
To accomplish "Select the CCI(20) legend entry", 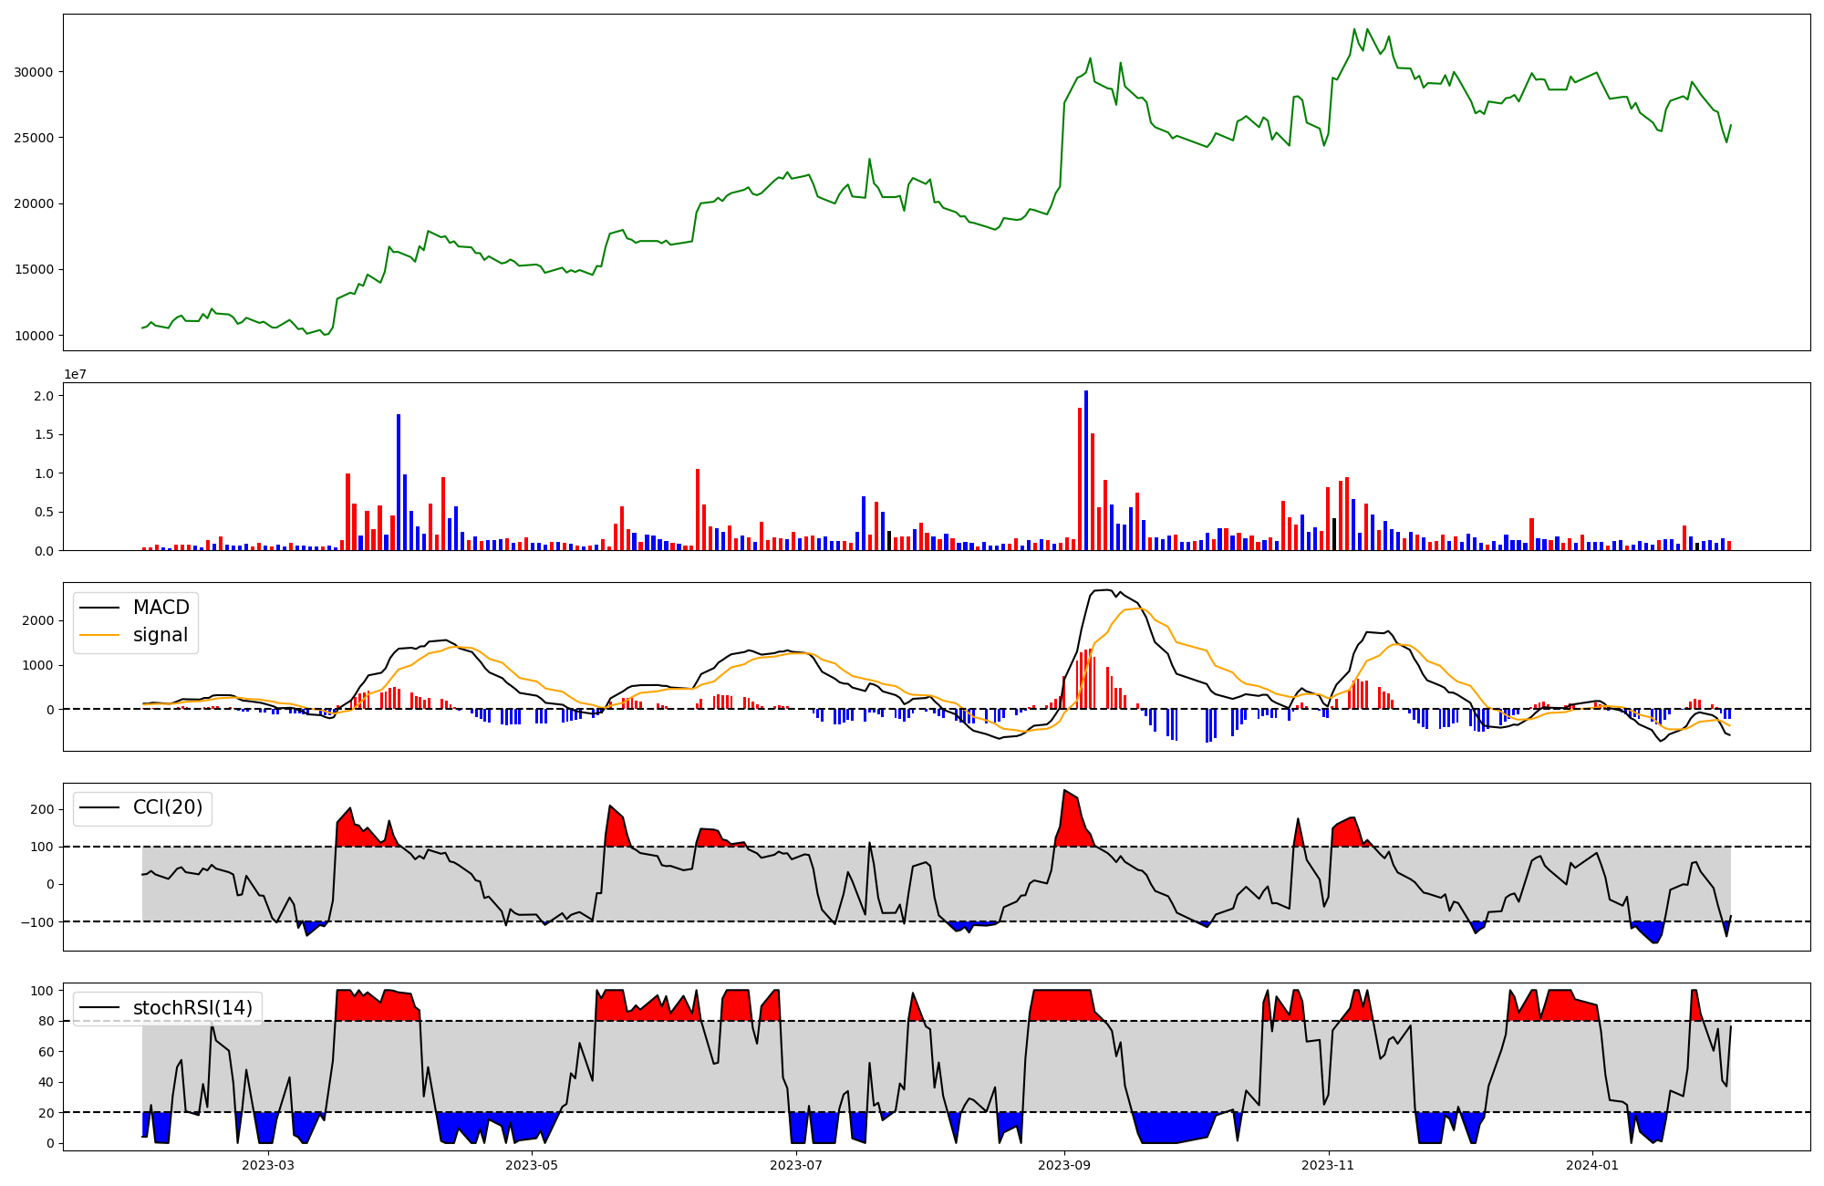I will (x=167, y=807).
